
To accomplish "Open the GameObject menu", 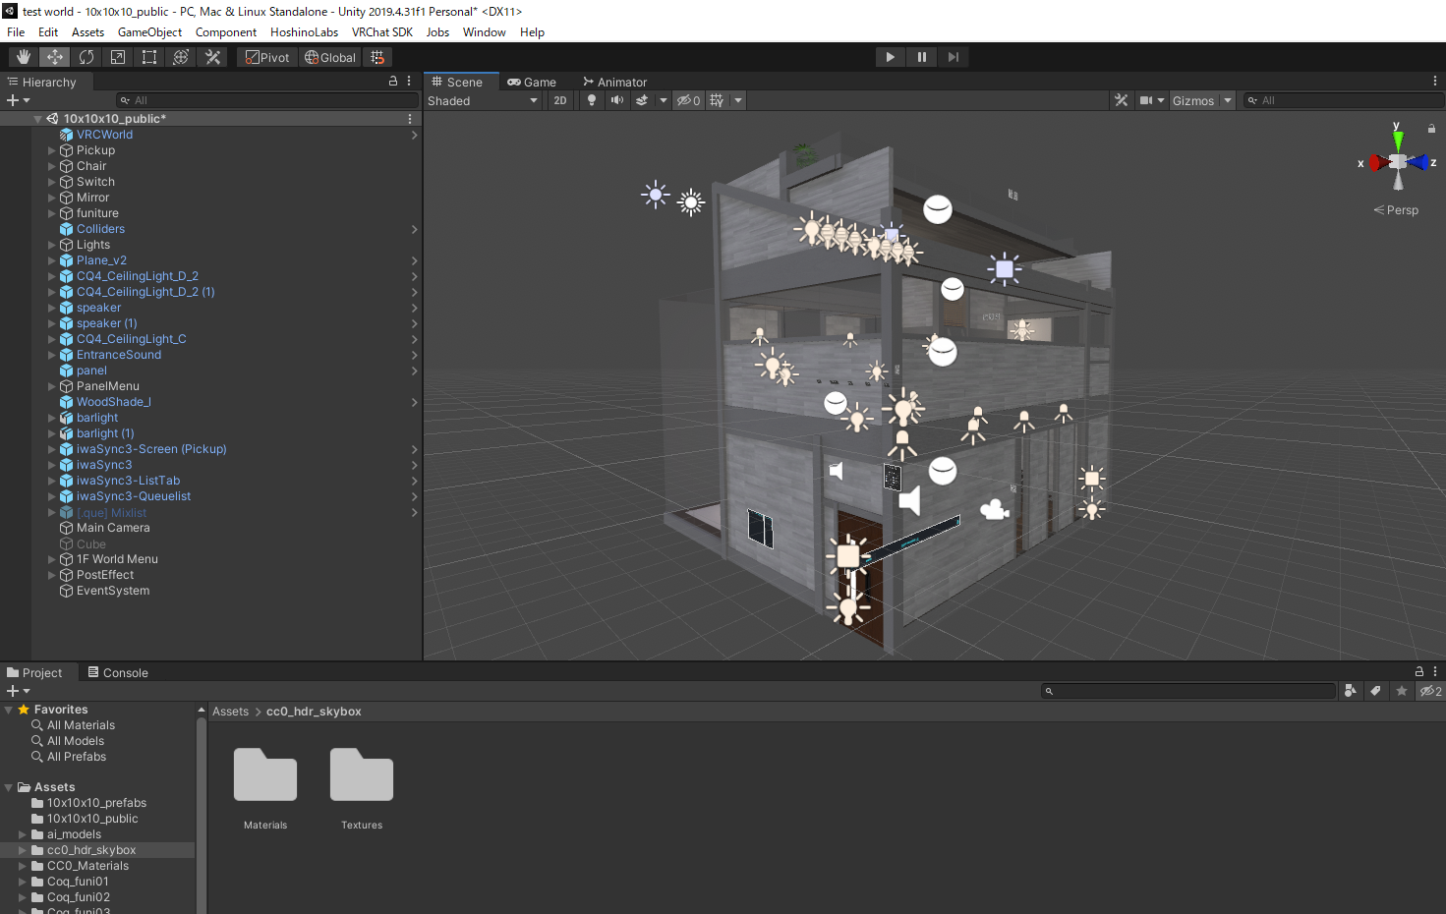I will [149, 31].
